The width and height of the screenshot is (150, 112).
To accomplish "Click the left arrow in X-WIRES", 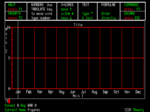I will pos(69,14).
